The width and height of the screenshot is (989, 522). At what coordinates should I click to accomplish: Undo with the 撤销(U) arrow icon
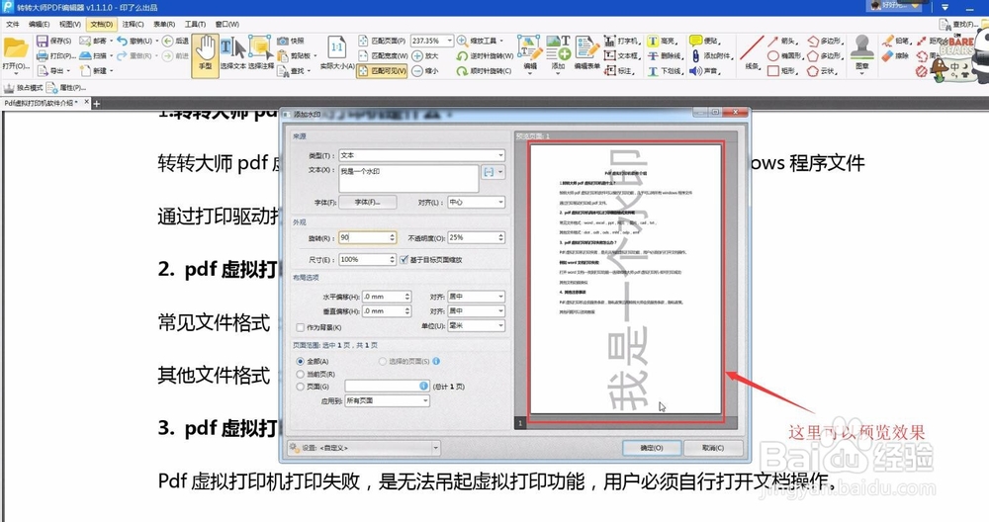123,41
